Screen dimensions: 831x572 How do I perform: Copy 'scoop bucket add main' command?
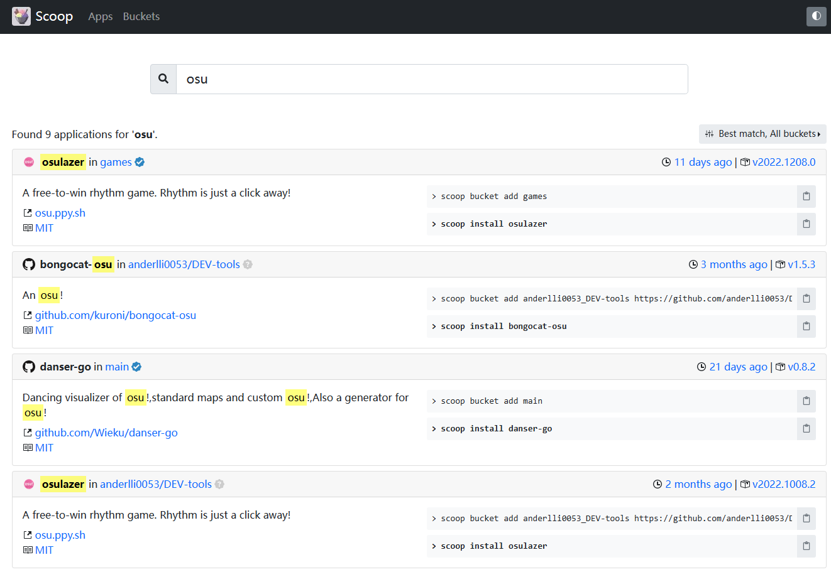tap(806, 401)
